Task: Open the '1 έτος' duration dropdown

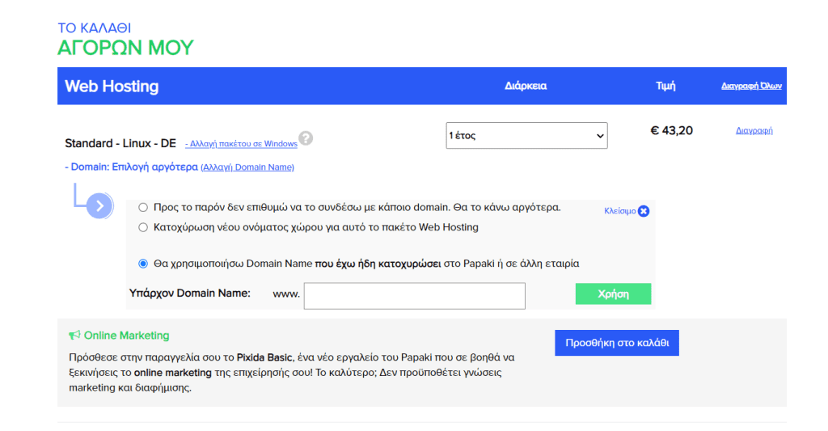Action: 526,136
